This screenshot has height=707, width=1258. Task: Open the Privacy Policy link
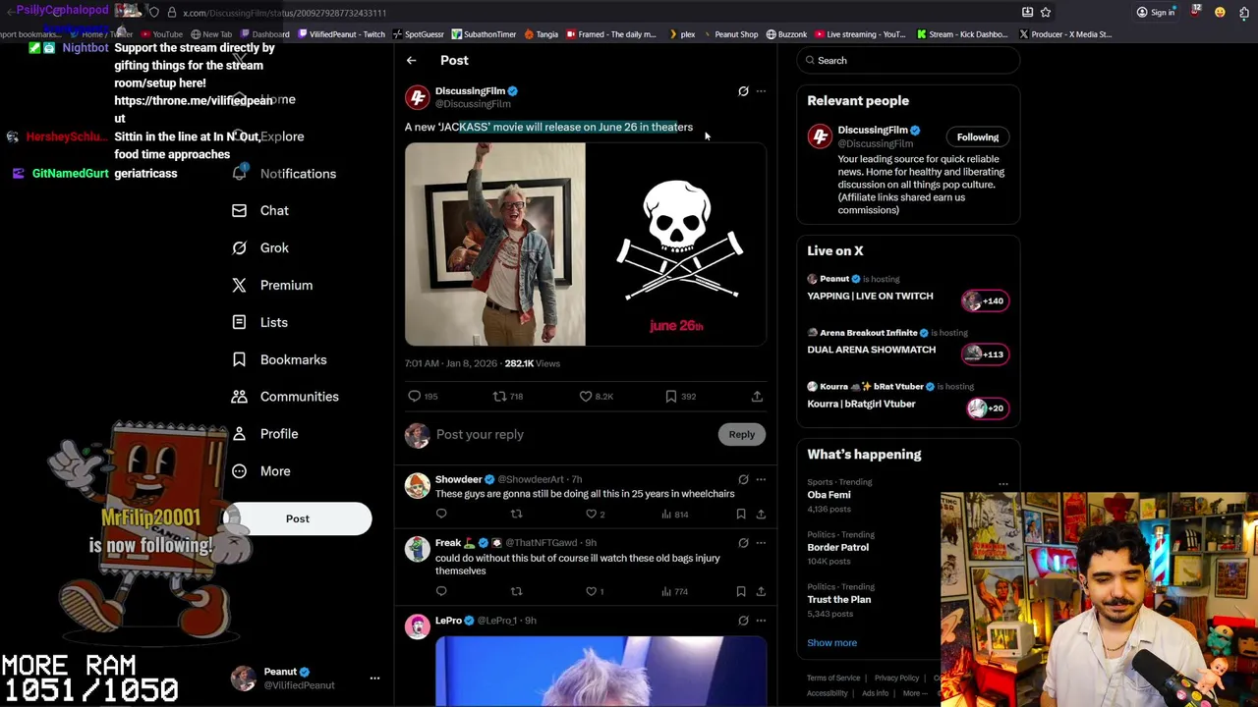click(896, 679)
